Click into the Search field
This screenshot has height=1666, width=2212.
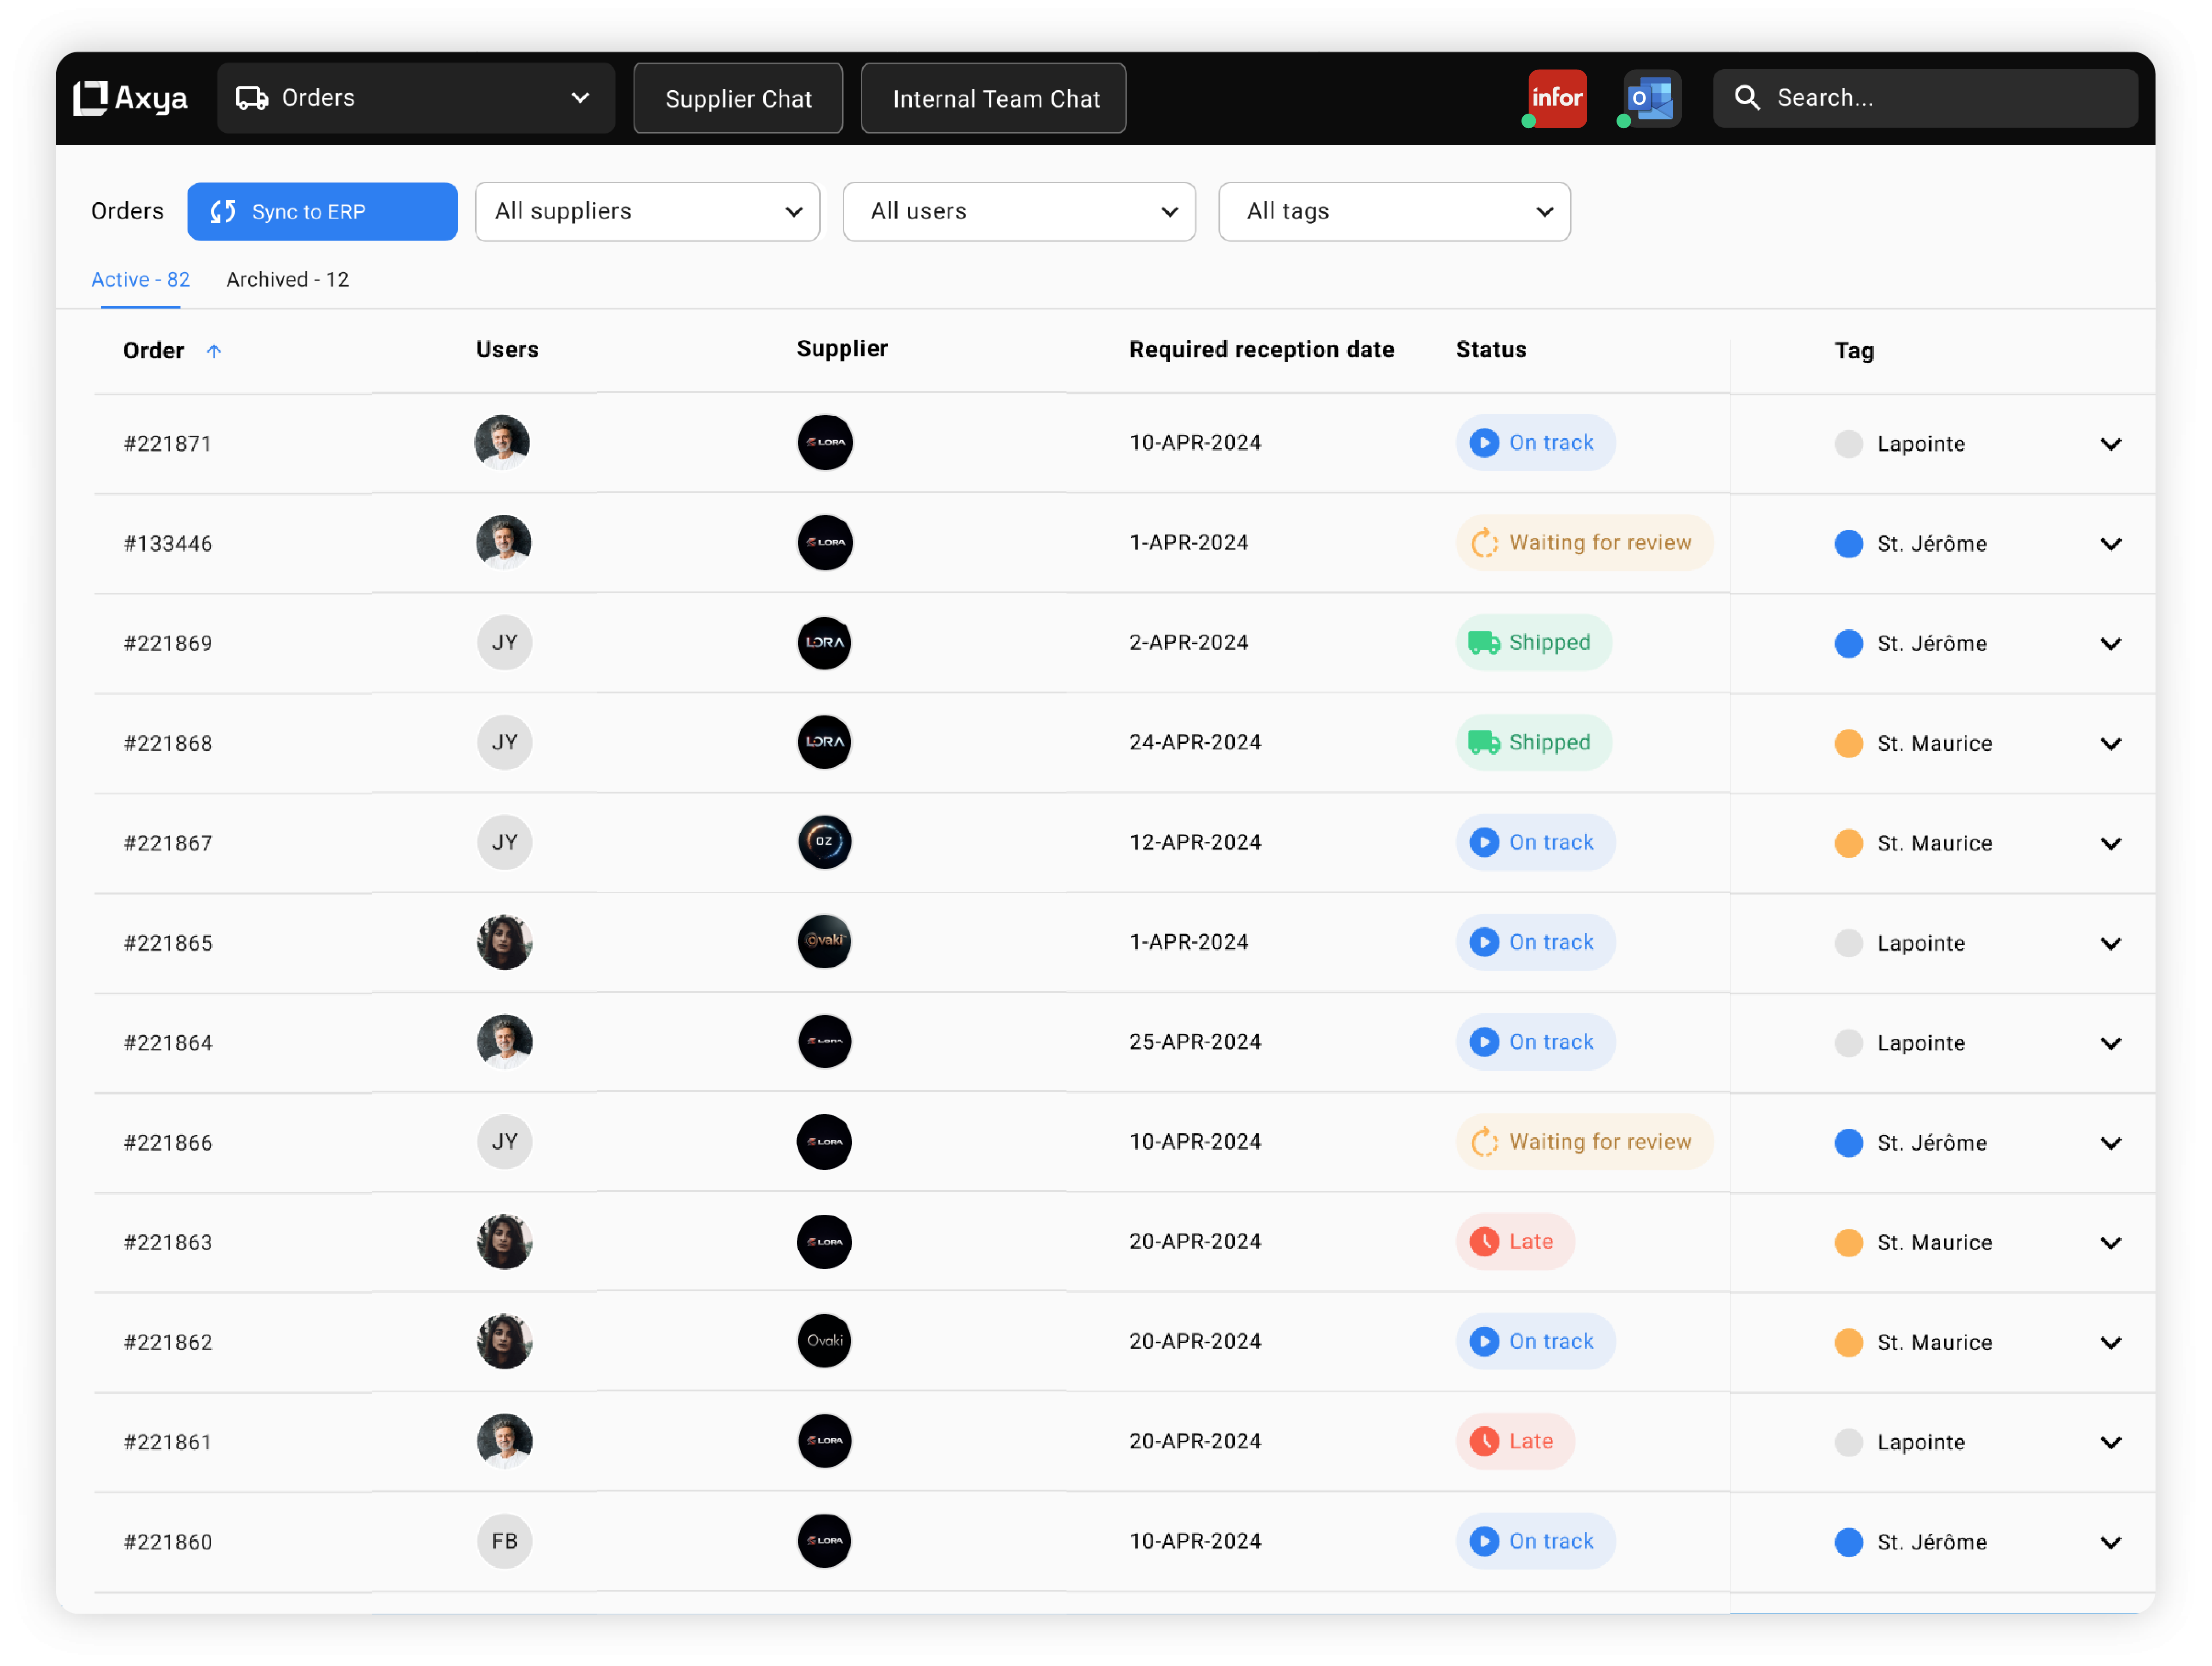[x=1940, y=98]
